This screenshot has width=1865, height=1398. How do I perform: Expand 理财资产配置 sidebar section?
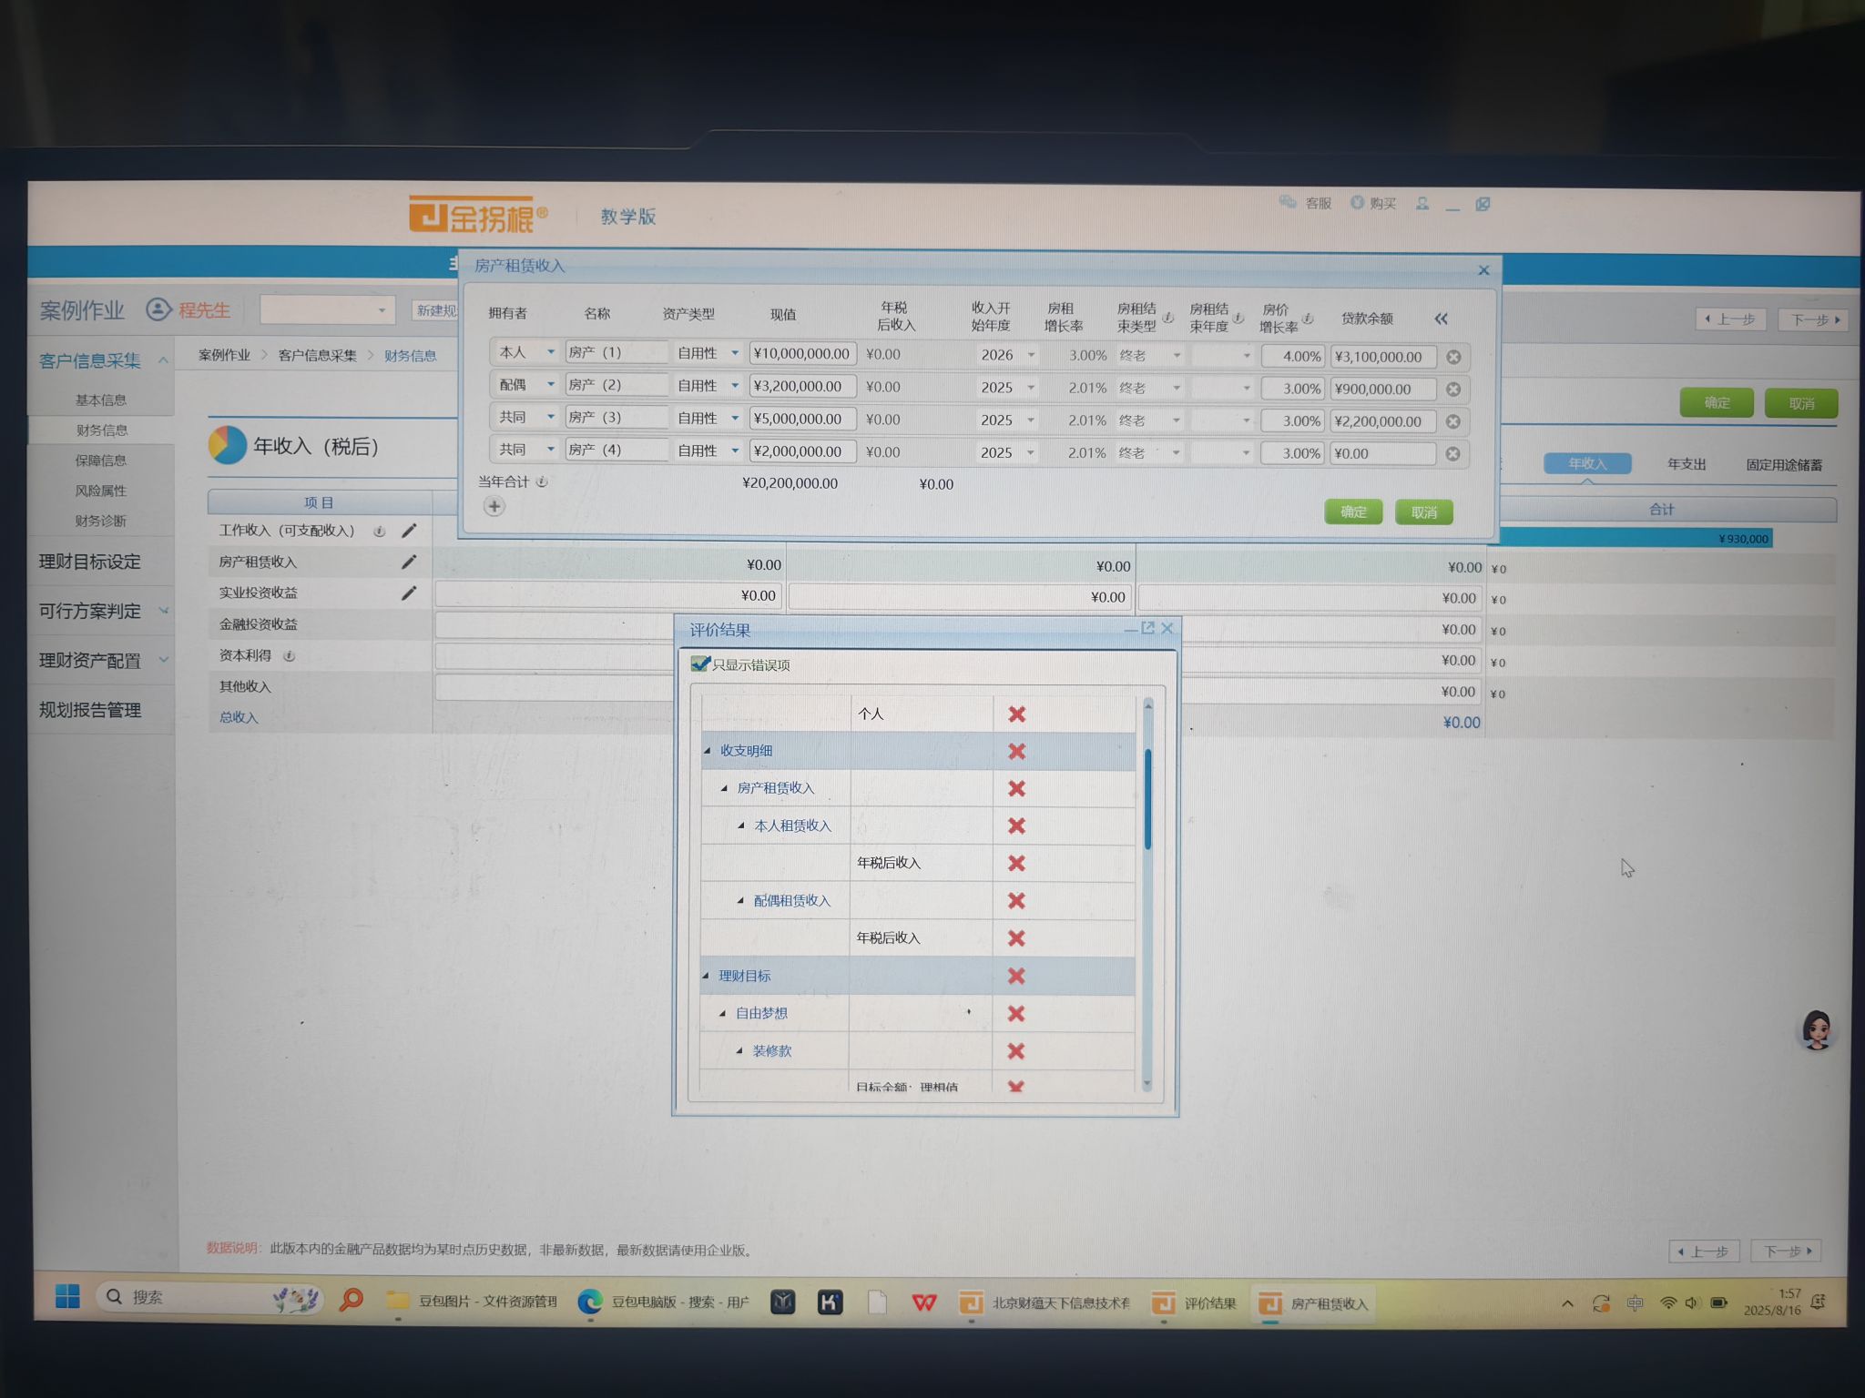(x=164, y=660)
